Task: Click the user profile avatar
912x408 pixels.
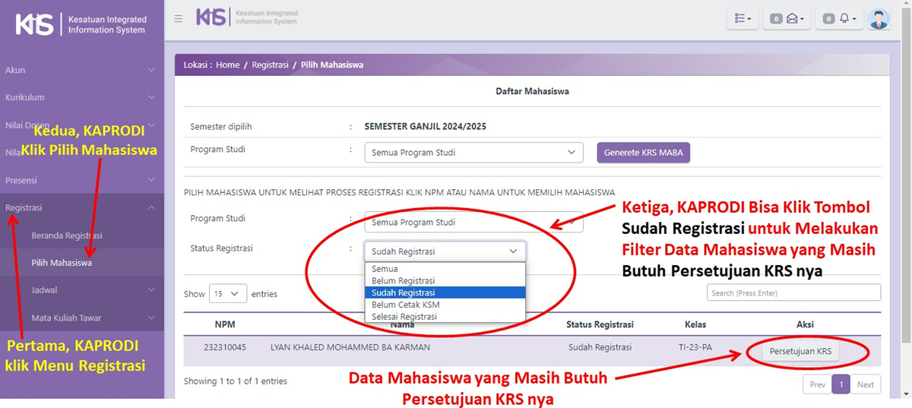Action: click(879, 19)
